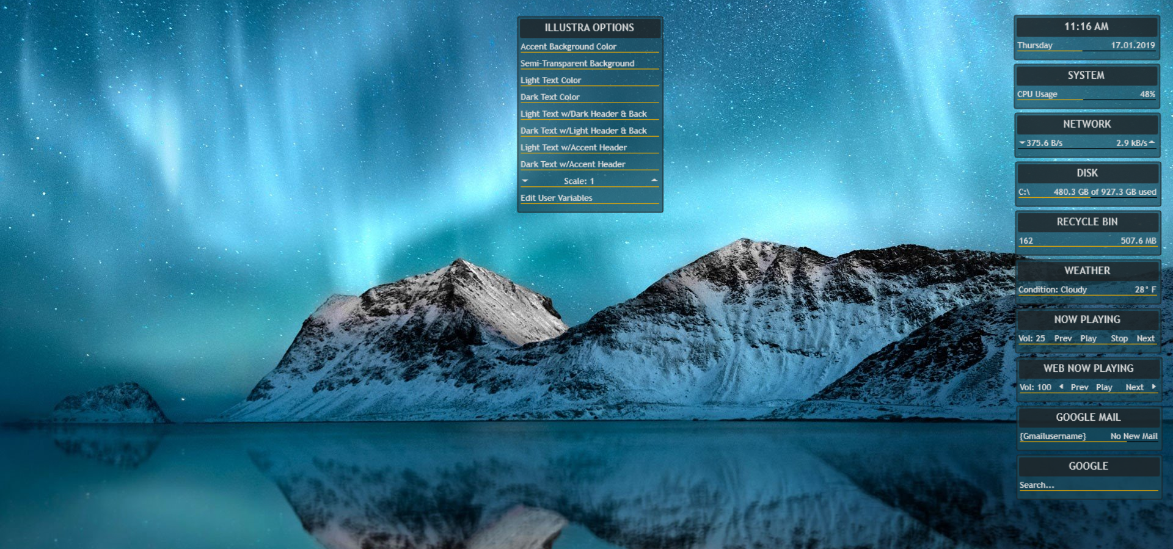
Task: Click Vol: 100 in Web Now Playing
Action: click(x=1036, y=387)
